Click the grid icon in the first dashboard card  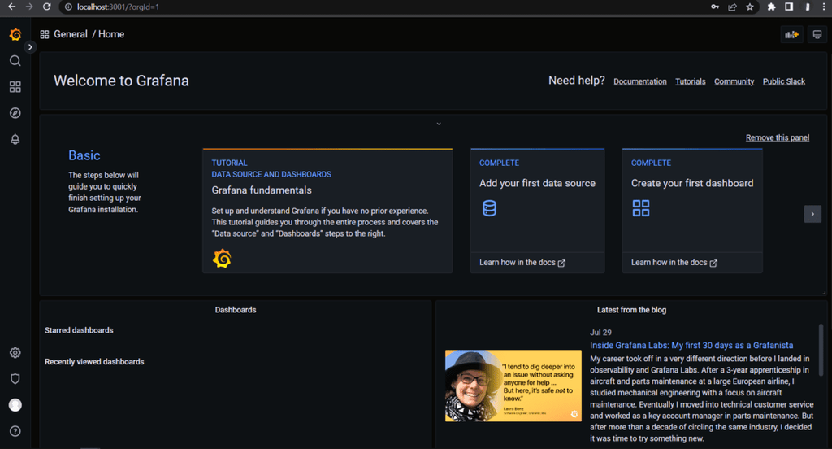641,208
